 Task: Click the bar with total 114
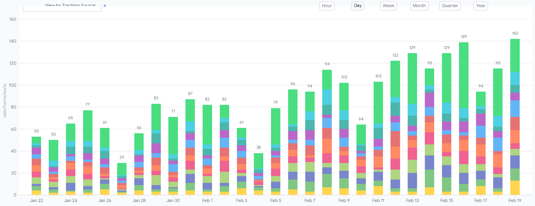coord(327,132)
